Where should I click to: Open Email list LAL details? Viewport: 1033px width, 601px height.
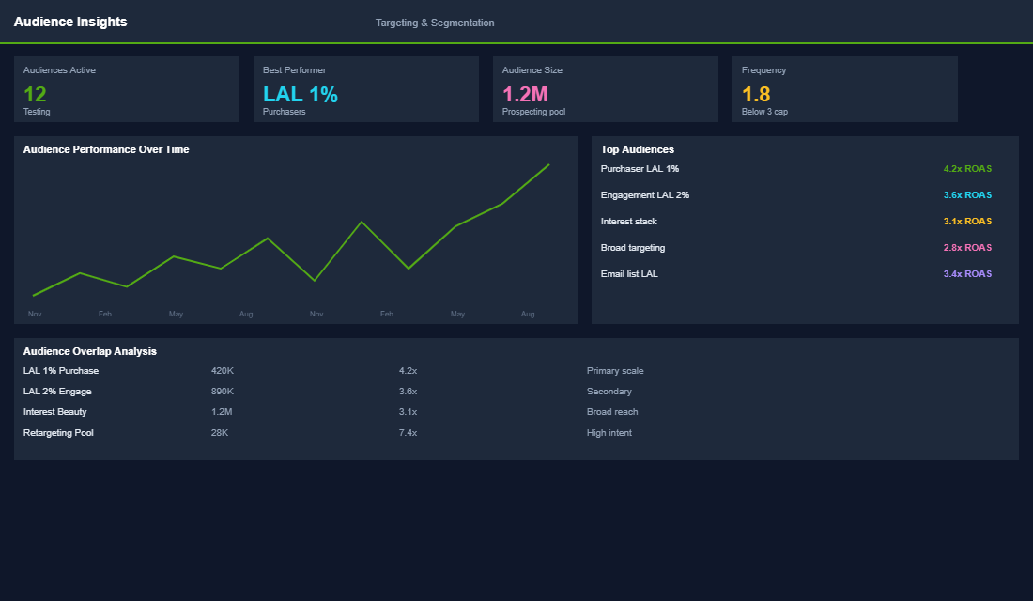tap(629, 273)
